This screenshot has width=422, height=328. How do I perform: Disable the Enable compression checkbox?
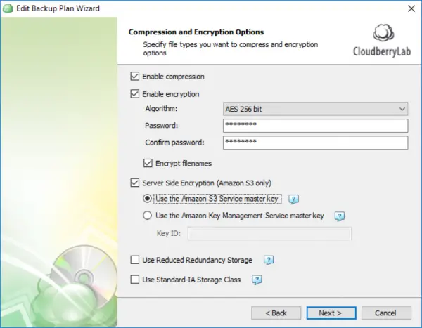point(135,77)
